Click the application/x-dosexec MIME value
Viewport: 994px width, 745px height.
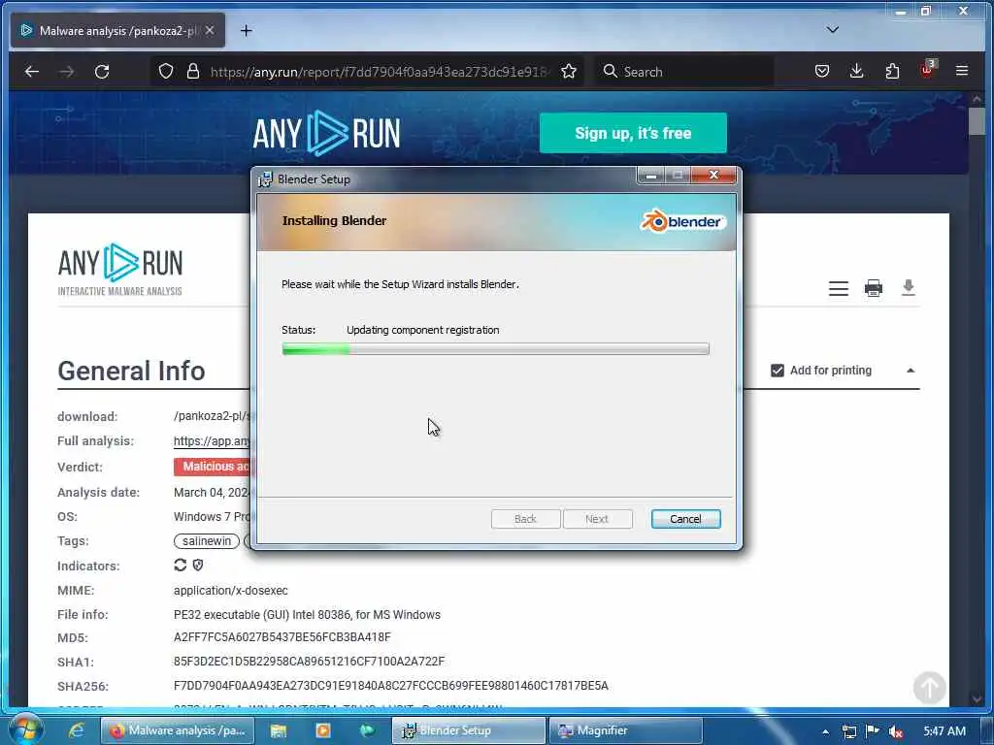231,591
